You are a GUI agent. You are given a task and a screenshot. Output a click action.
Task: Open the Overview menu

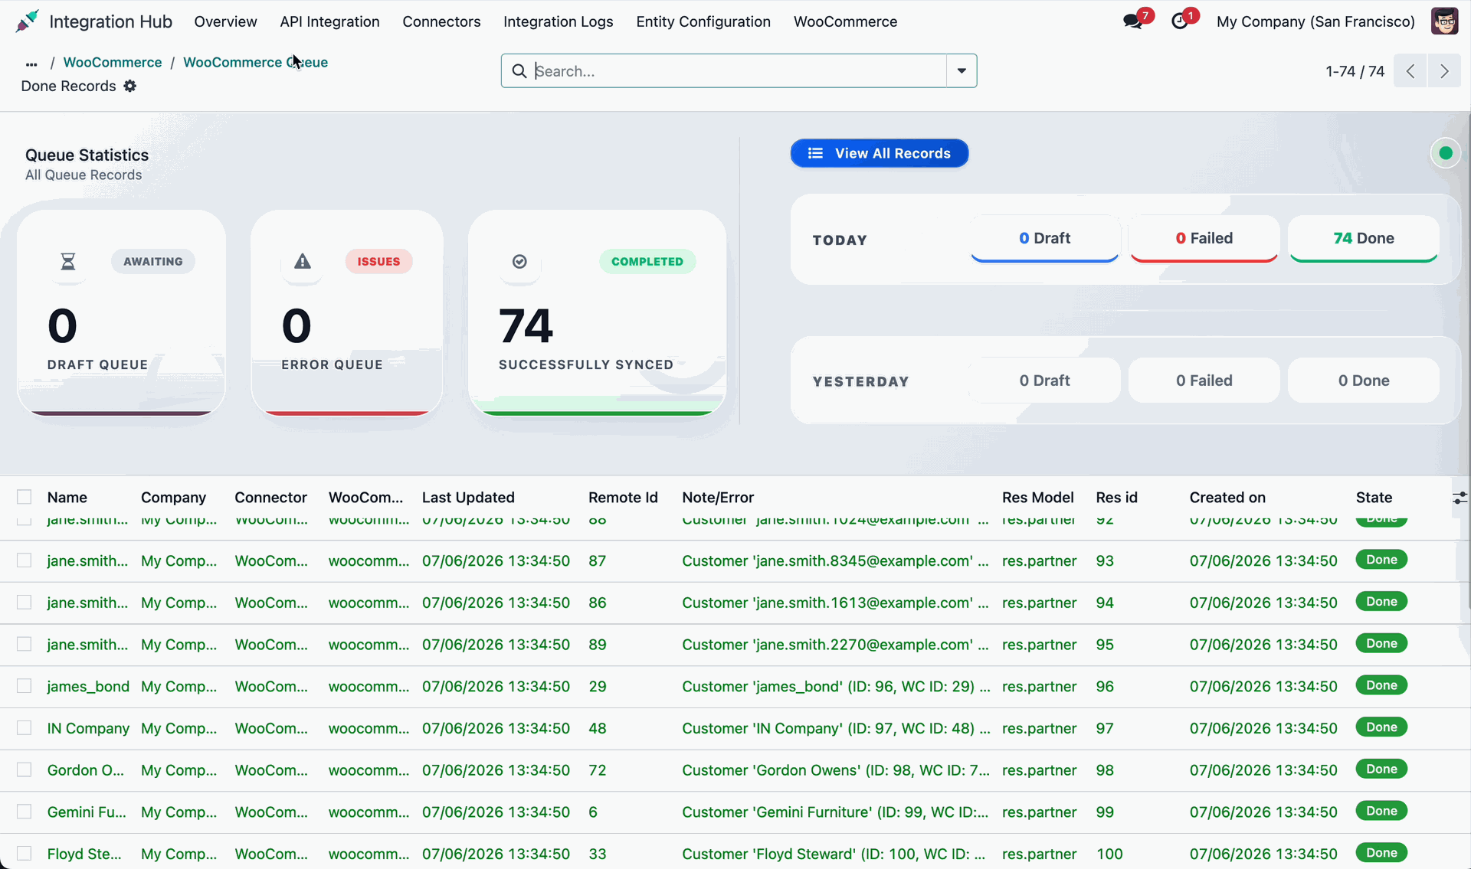point(225,21)
